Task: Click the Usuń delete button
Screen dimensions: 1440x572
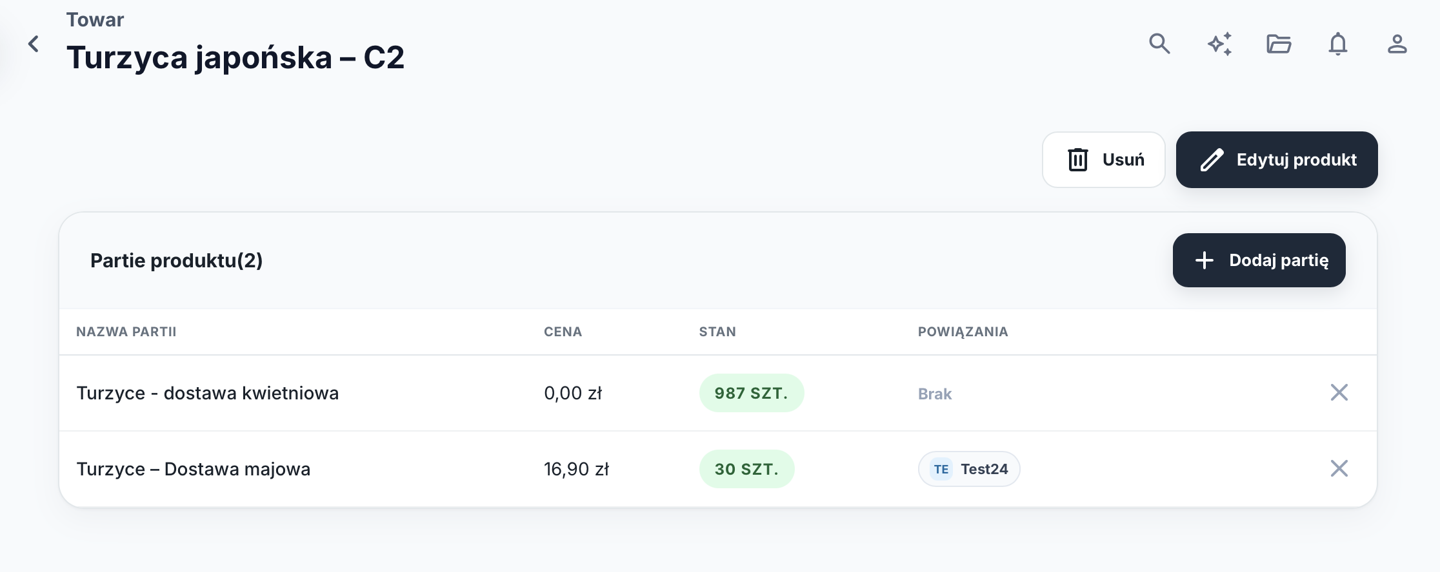Action: [x=1104, y=160]
